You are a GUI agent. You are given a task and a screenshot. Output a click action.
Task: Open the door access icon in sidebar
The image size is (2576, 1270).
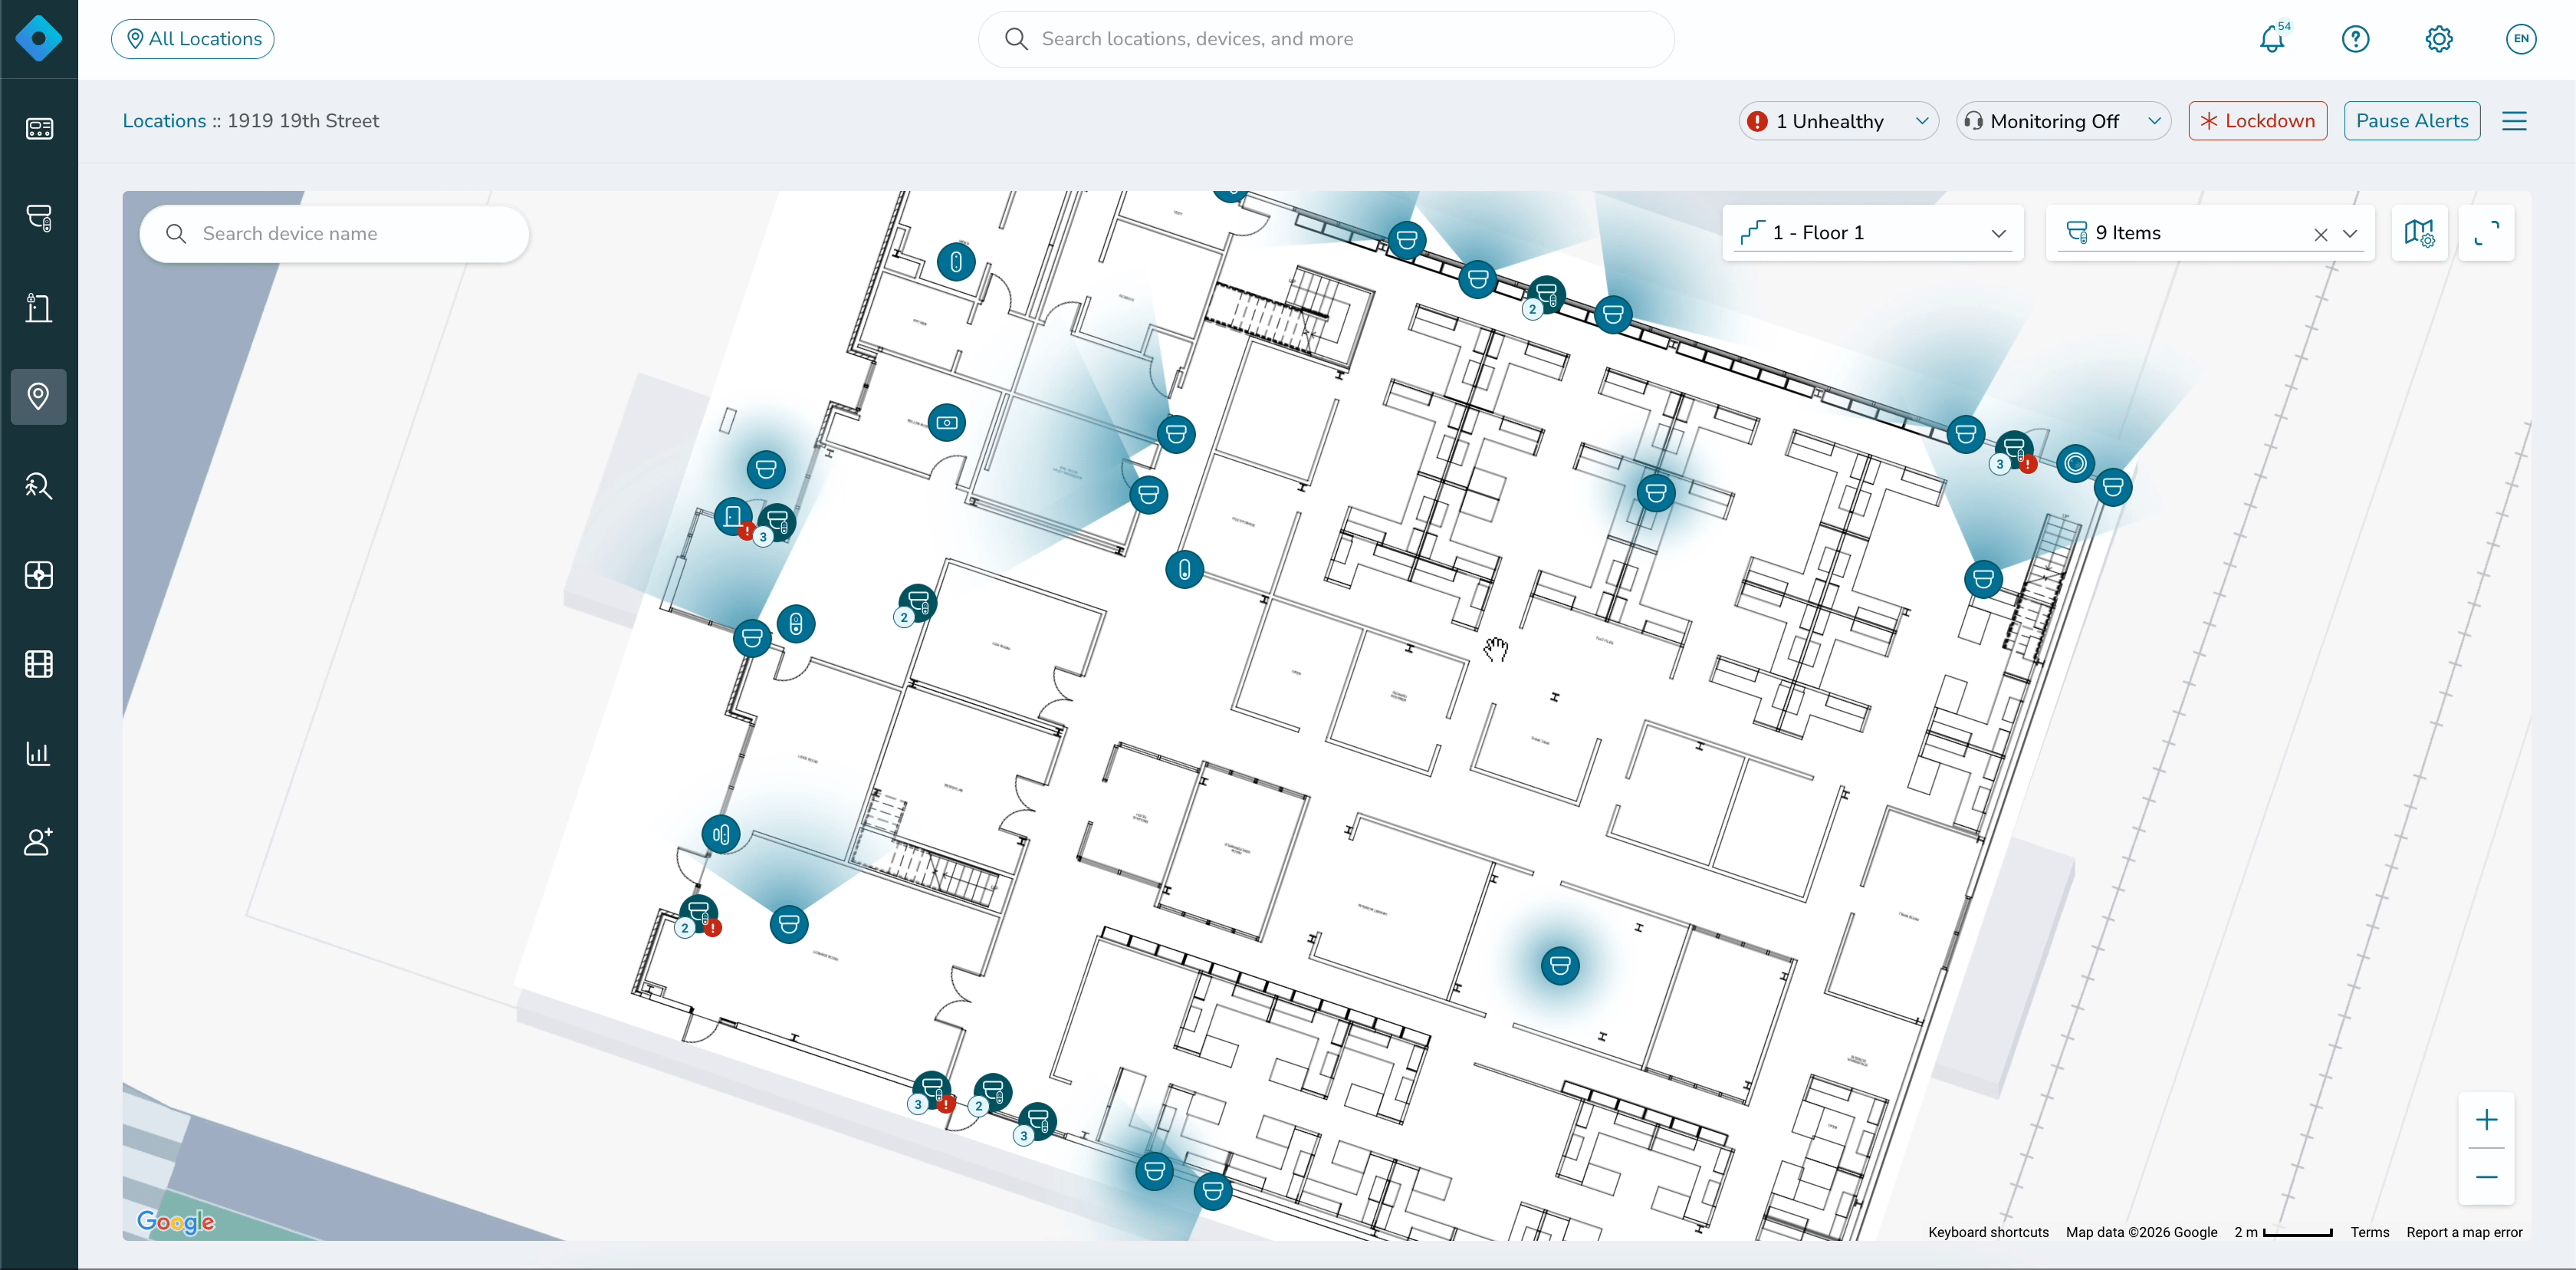(39, 307)
